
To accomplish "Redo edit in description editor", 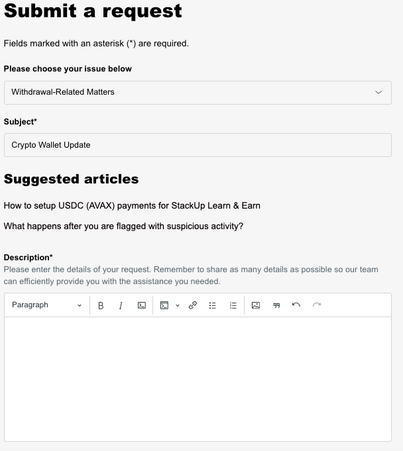I will (317, 305).
